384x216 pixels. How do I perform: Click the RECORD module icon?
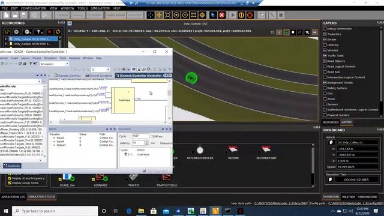(233, 149)
